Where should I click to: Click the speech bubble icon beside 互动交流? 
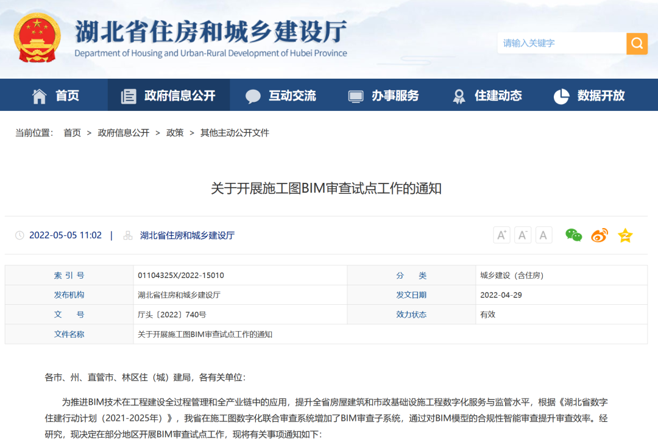[253, 94]
